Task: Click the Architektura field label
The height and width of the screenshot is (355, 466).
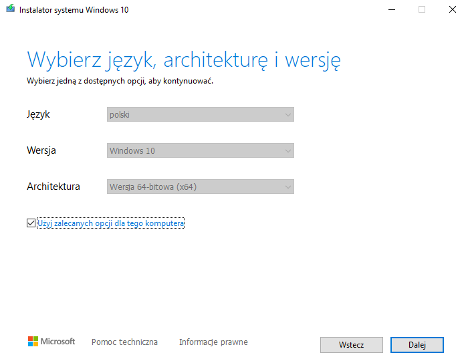Action: (53, 187)
